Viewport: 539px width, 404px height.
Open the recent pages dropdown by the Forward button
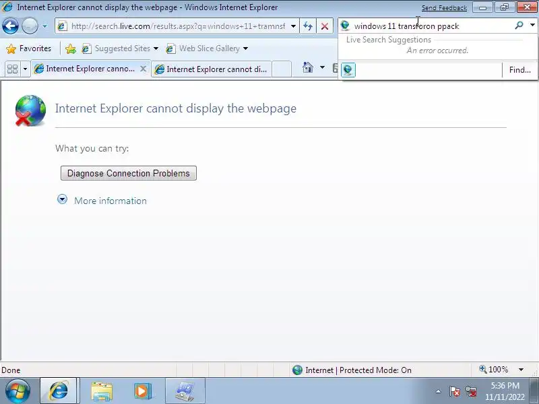click(44, 26)
